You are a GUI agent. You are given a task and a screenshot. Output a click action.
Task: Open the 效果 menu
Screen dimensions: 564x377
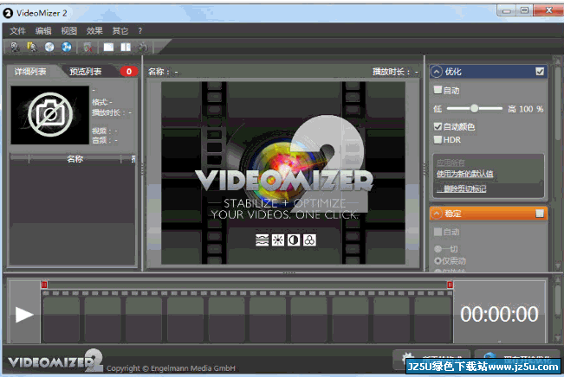click(94, 31)
